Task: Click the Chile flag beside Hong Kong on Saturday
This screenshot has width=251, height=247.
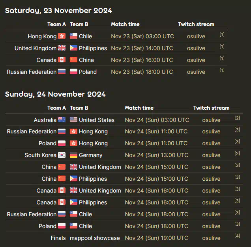Action: (x=73, y=36)
